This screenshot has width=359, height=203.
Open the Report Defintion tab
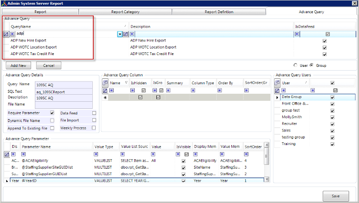tap(219, 12)
